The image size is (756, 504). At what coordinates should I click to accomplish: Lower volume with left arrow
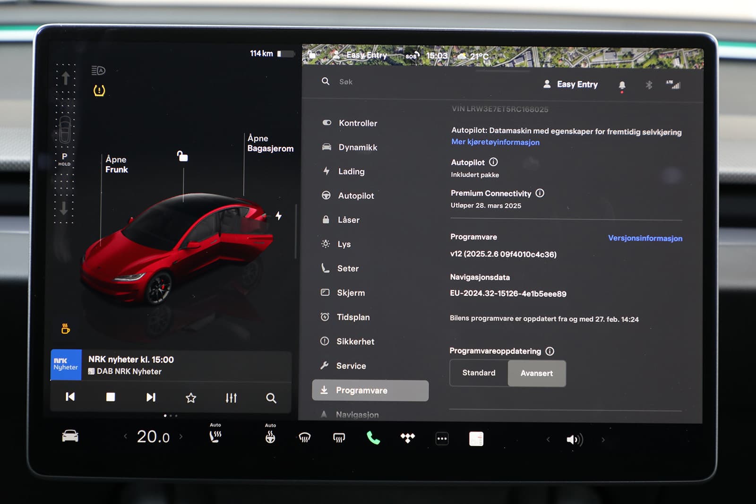click(548, 439)
